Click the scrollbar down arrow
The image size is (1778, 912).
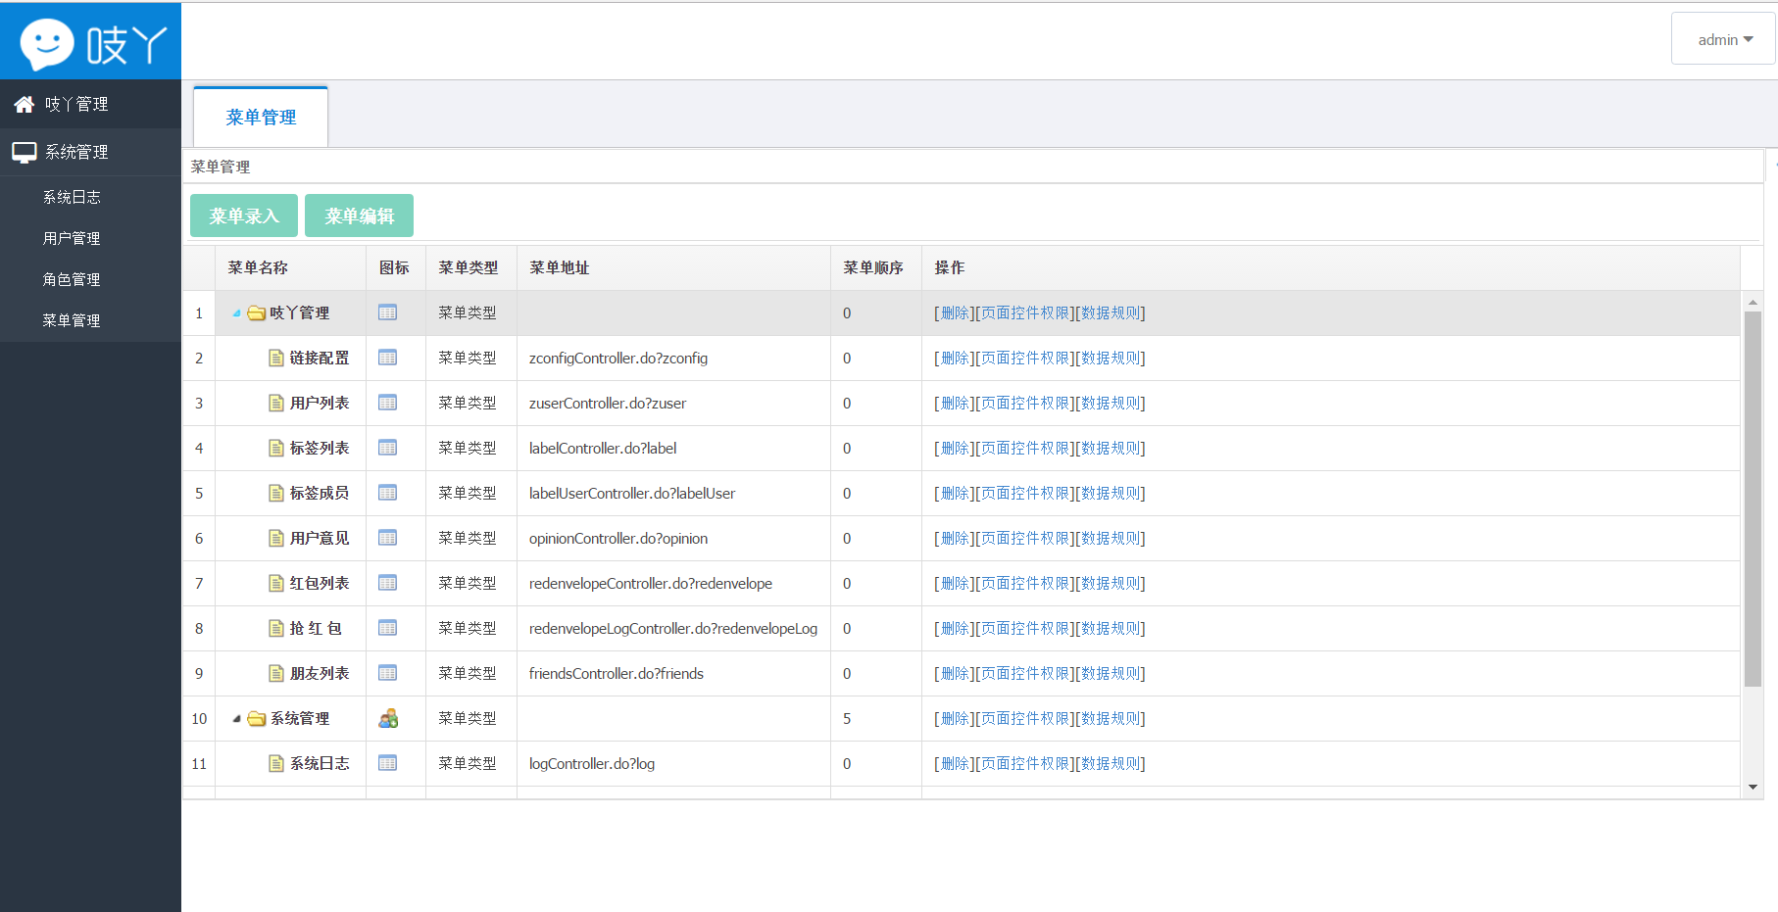[1753, 788]
